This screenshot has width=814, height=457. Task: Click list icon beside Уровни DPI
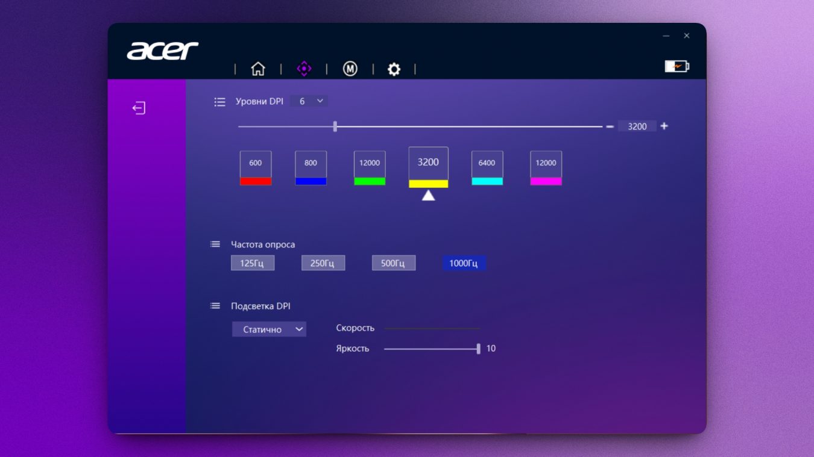click(219, 102)
